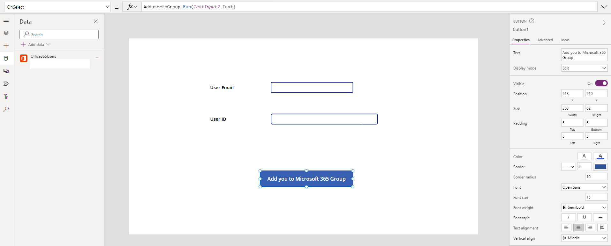Click Add you to Microsoft 365 Group button
This screenshot has width=611, height=246.
point(306,179)
